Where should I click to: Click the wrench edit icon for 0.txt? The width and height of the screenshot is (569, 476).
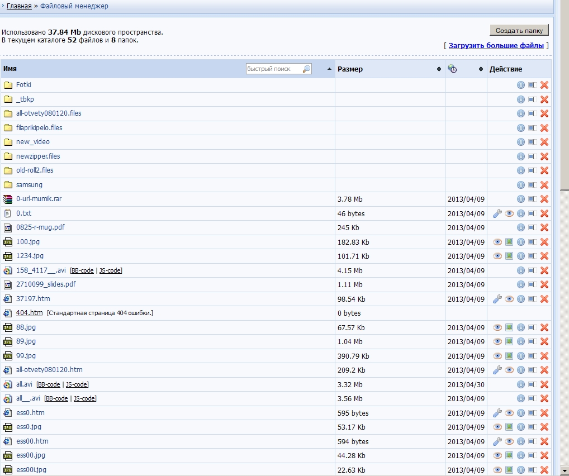(x=497, y=213)
